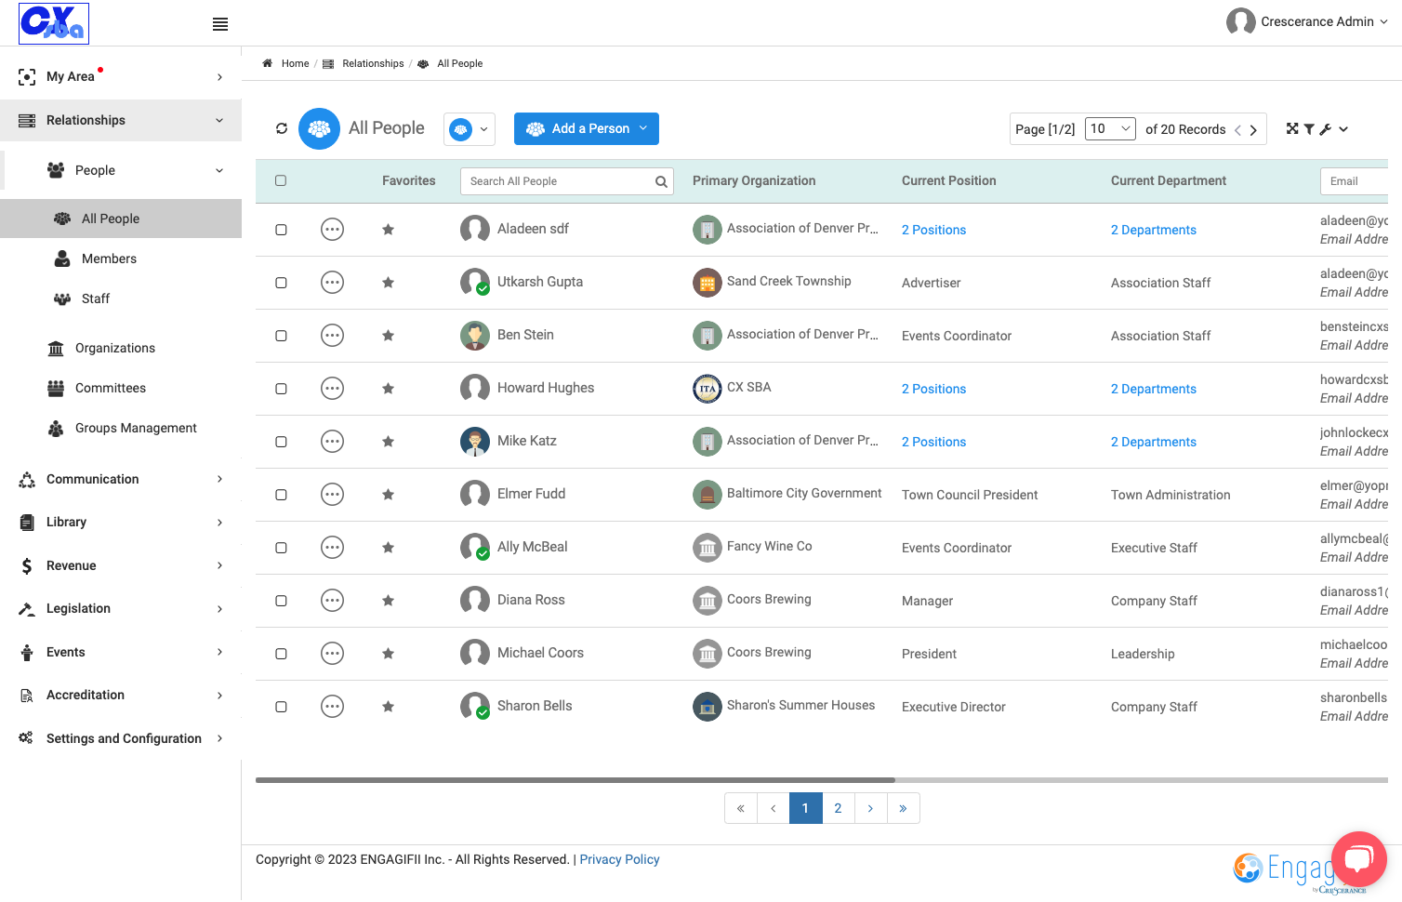Favorite star for Elmer Fudd

pos(388,494)
